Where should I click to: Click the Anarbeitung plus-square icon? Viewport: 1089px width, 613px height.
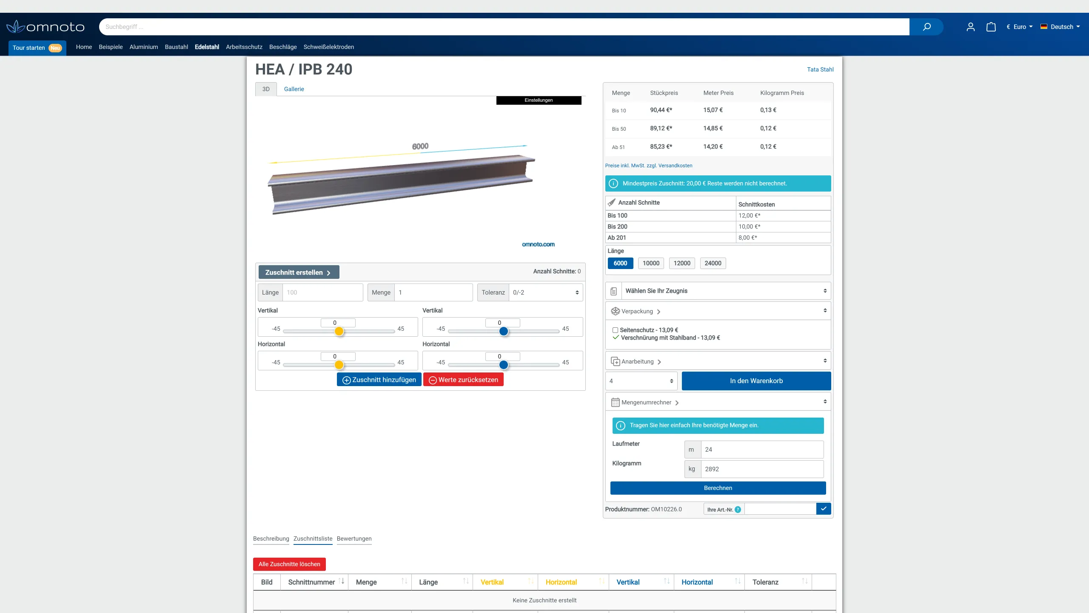coord(615,361)
